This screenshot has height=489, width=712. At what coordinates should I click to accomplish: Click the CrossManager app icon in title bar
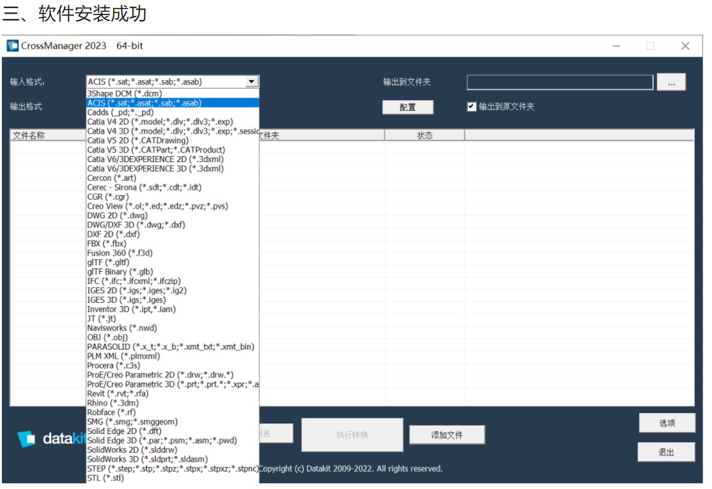[x=12, y=45]
